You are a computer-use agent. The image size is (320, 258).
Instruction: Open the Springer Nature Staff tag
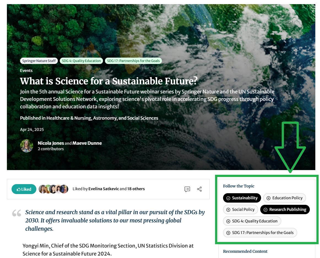tap(39, 61)
